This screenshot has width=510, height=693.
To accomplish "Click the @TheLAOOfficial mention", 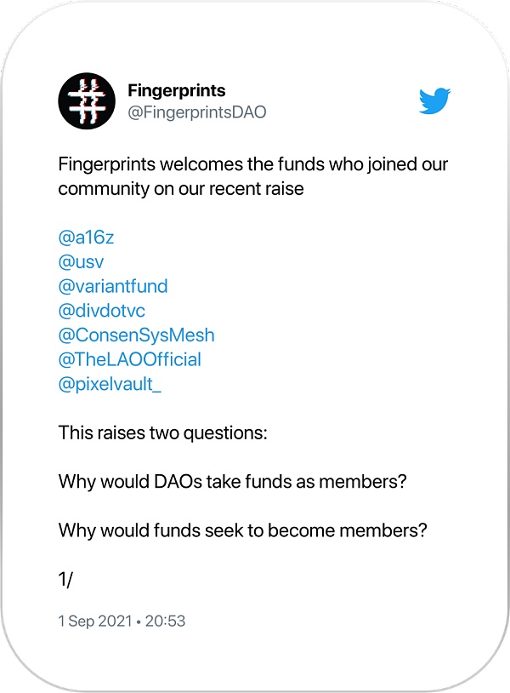I will point(129,359).
